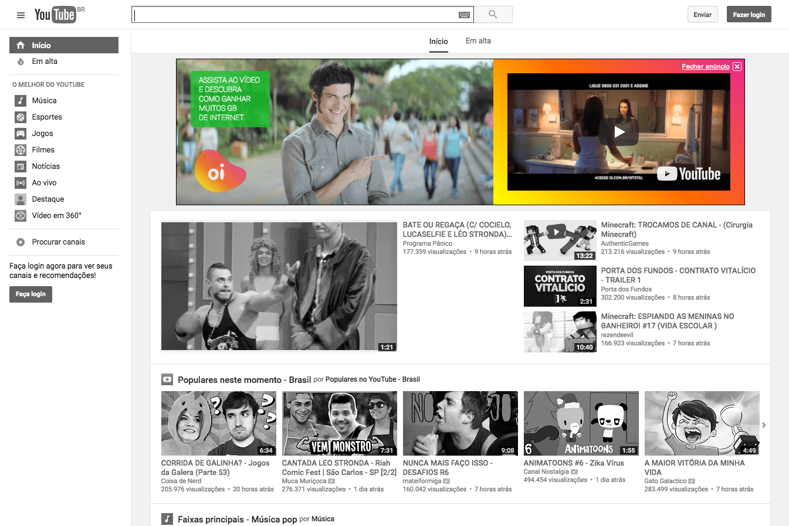Click the Vídeo em 360° icon
This screenshot has height=526, width=789.
click(21, 216)
